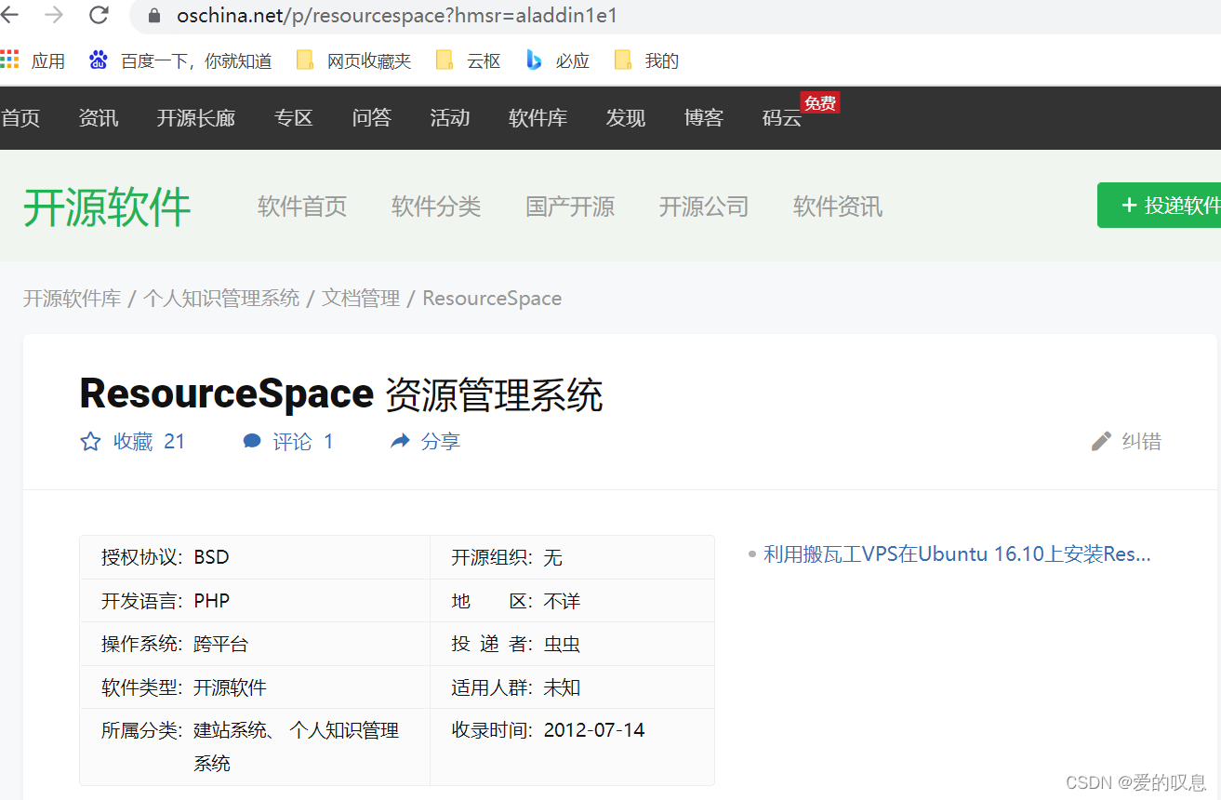Viewport: 1221px width, 800px height.
Task: Click the browser forward arrow
Action: point(54,15)
